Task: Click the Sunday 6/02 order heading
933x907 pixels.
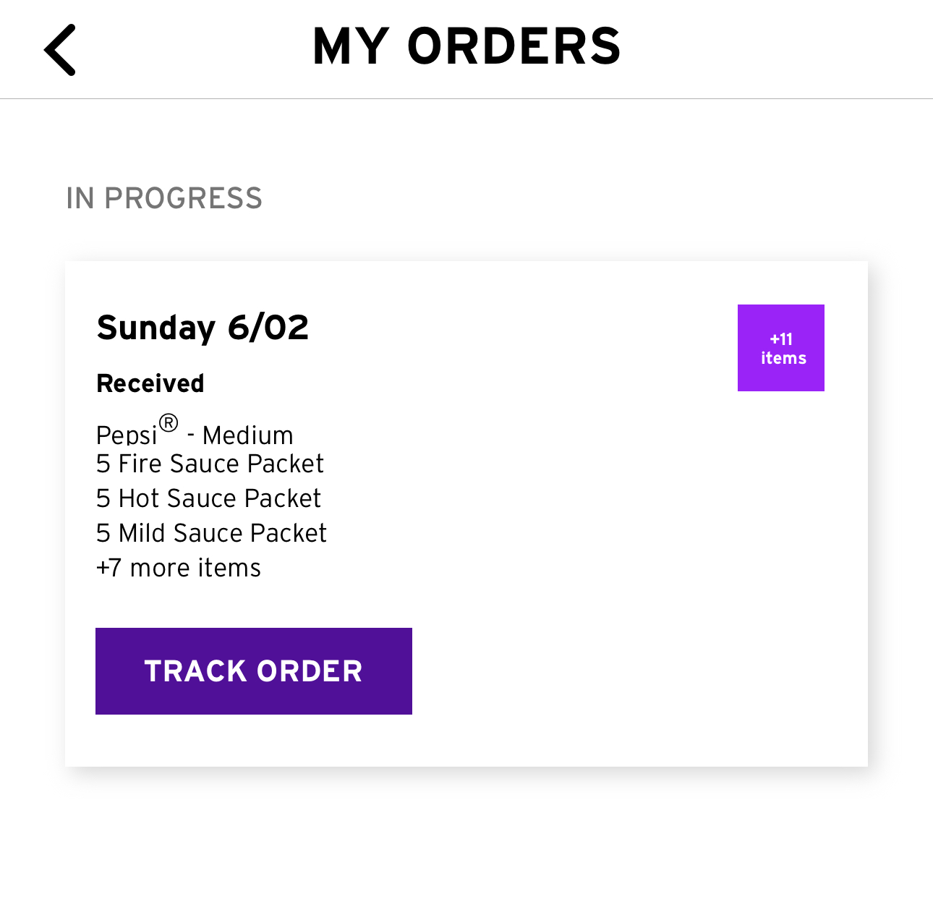Action: [x=203, y=328]
